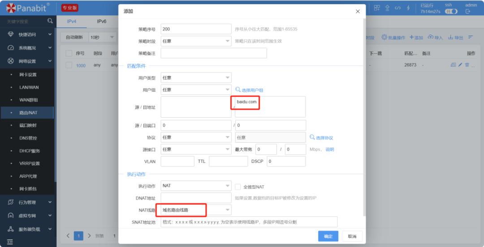Screen dimensions: 484x247
Task: Click the 选择协议 magnifier icon
Action: (312, 137)
